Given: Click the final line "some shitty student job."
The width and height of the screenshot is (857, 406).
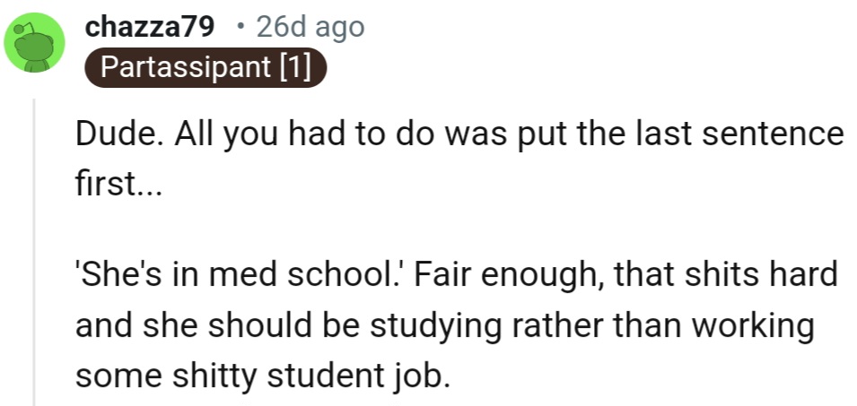Looking at the screenshot, I should tap(260, 374).
